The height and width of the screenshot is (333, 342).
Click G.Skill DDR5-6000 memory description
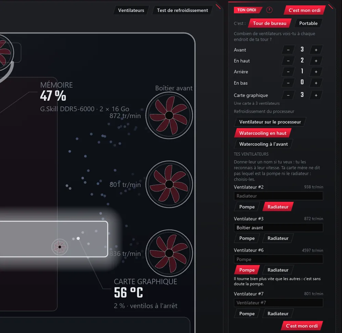pyautogui.click(x=84, y=109)
